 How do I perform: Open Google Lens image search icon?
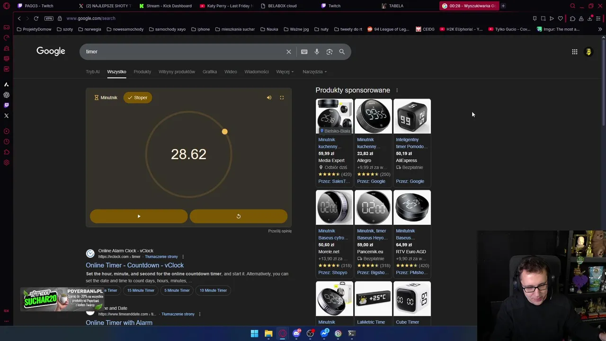[330, 52]
